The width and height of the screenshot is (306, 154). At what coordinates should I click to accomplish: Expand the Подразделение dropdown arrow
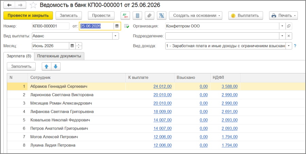point(283,36)
